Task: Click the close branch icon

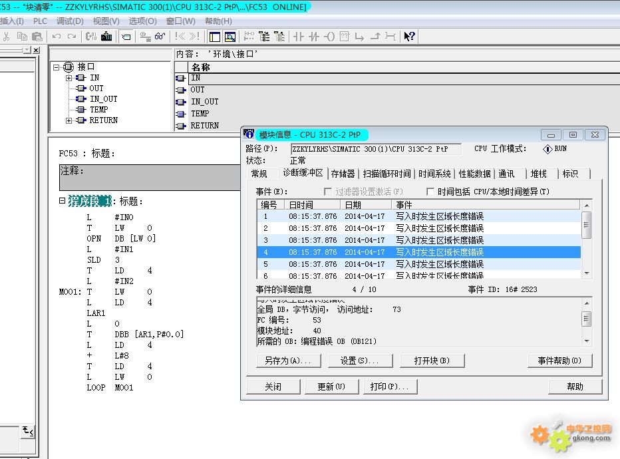Action: (x=375, y=37)
